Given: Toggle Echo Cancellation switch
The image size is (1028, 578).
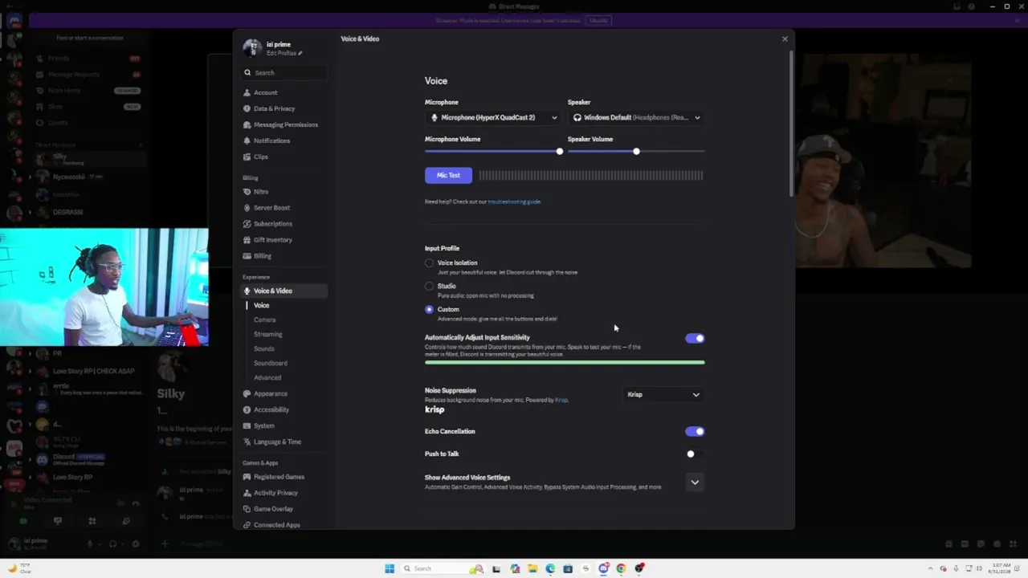Looking at the screenshot, I should (695, 431).
